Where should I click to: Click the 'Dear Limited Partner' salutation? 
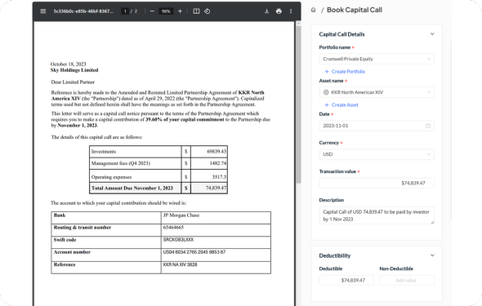pos(73,82)
